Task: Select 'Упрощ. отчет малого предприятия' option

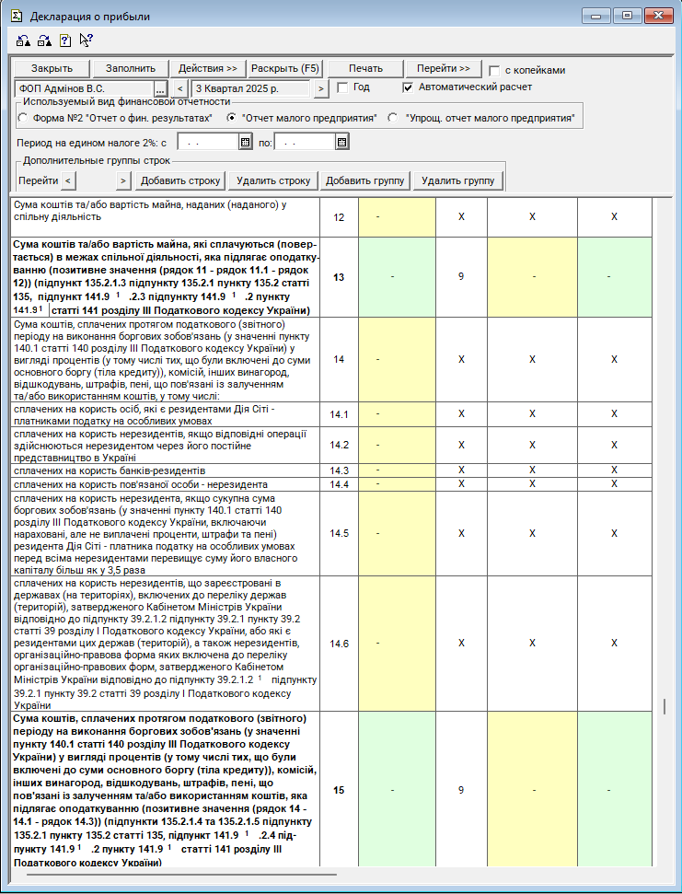Action: click(x=393, y=118)
